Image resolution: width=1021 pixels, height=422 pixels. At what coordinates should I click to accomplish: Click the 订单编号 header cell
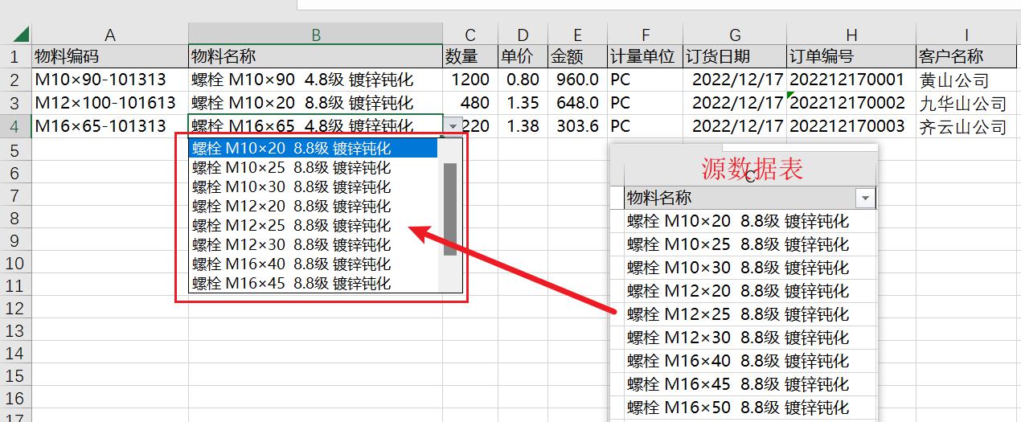[x=851, y=56]
